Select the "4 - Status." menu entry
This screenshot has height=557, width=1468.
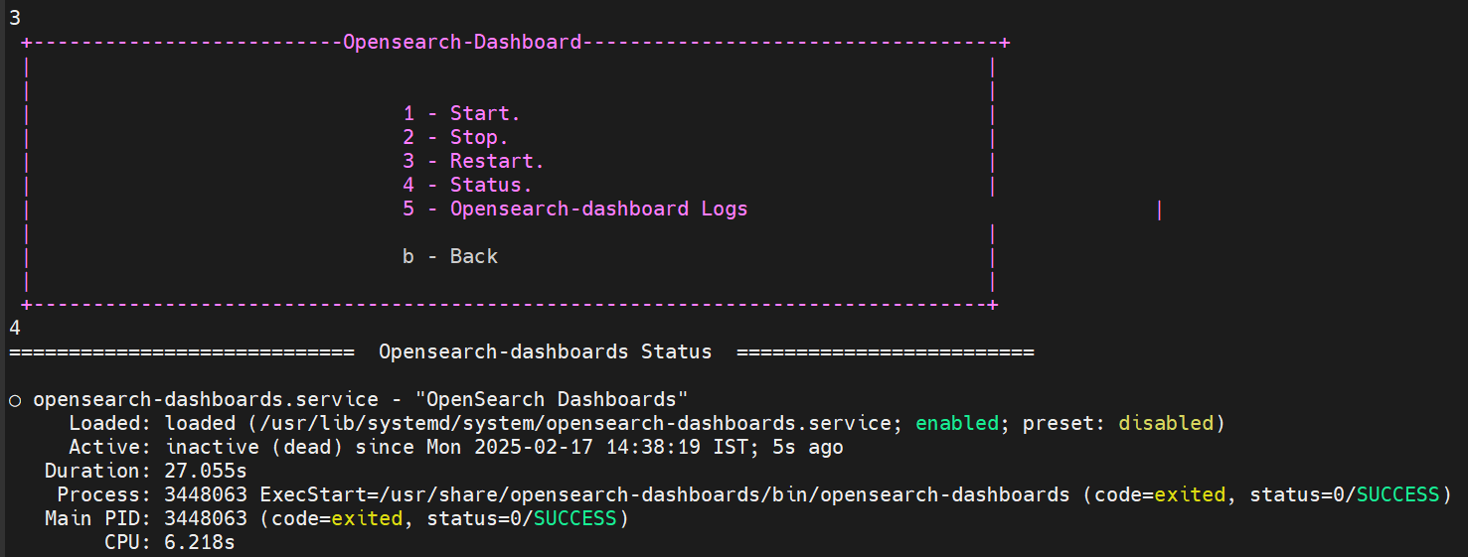[x=467, y=185]
